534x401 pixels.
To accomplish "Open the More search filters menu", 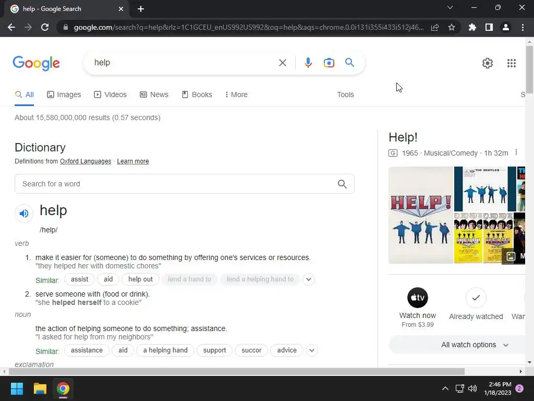I will tap(236, 95).
